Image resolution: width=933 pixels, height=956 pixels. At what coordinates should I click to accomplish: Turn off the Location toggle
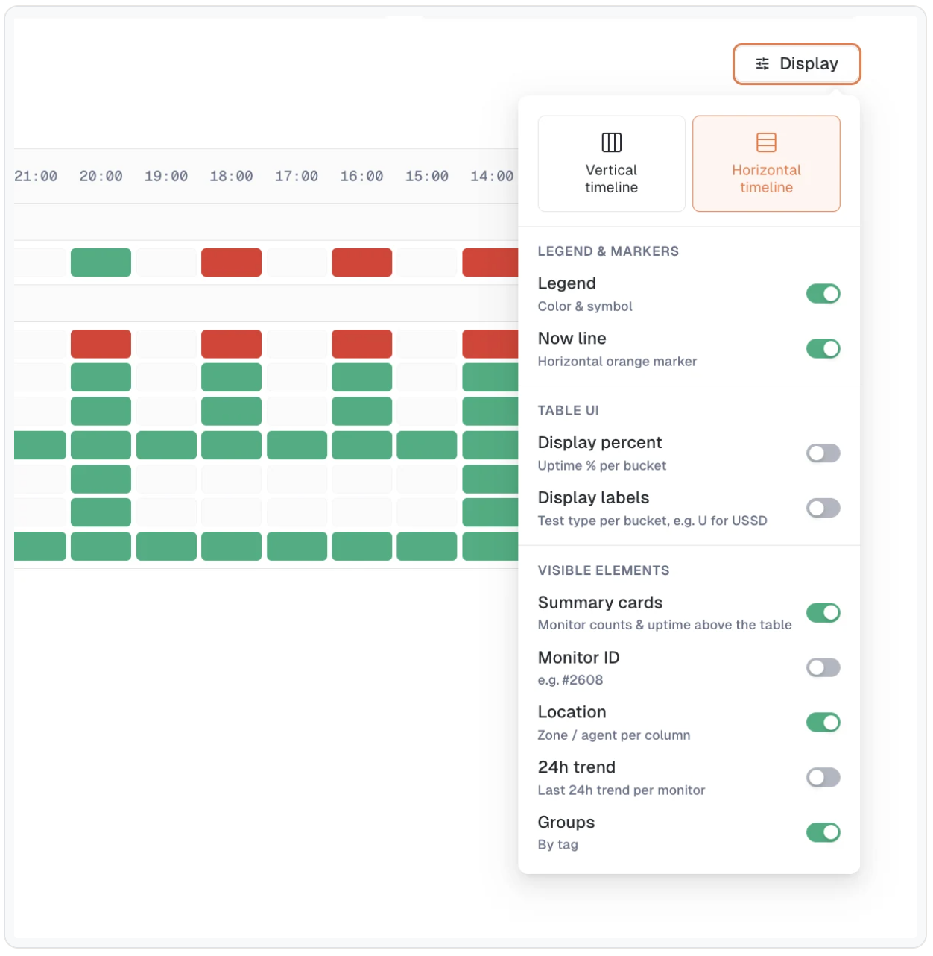coord(823,723)
